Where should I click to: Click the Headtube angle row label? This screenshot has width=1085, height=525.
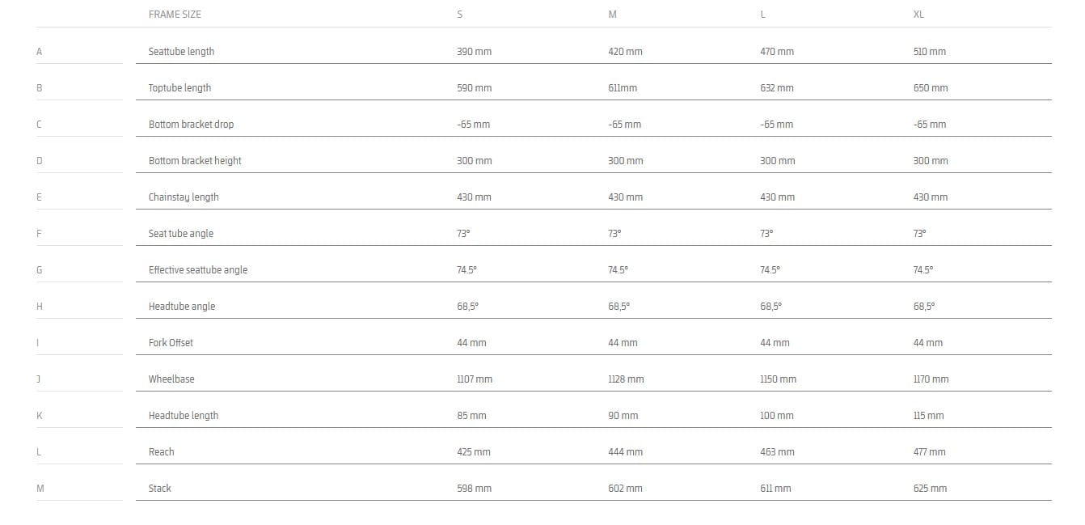coord(182,306)
